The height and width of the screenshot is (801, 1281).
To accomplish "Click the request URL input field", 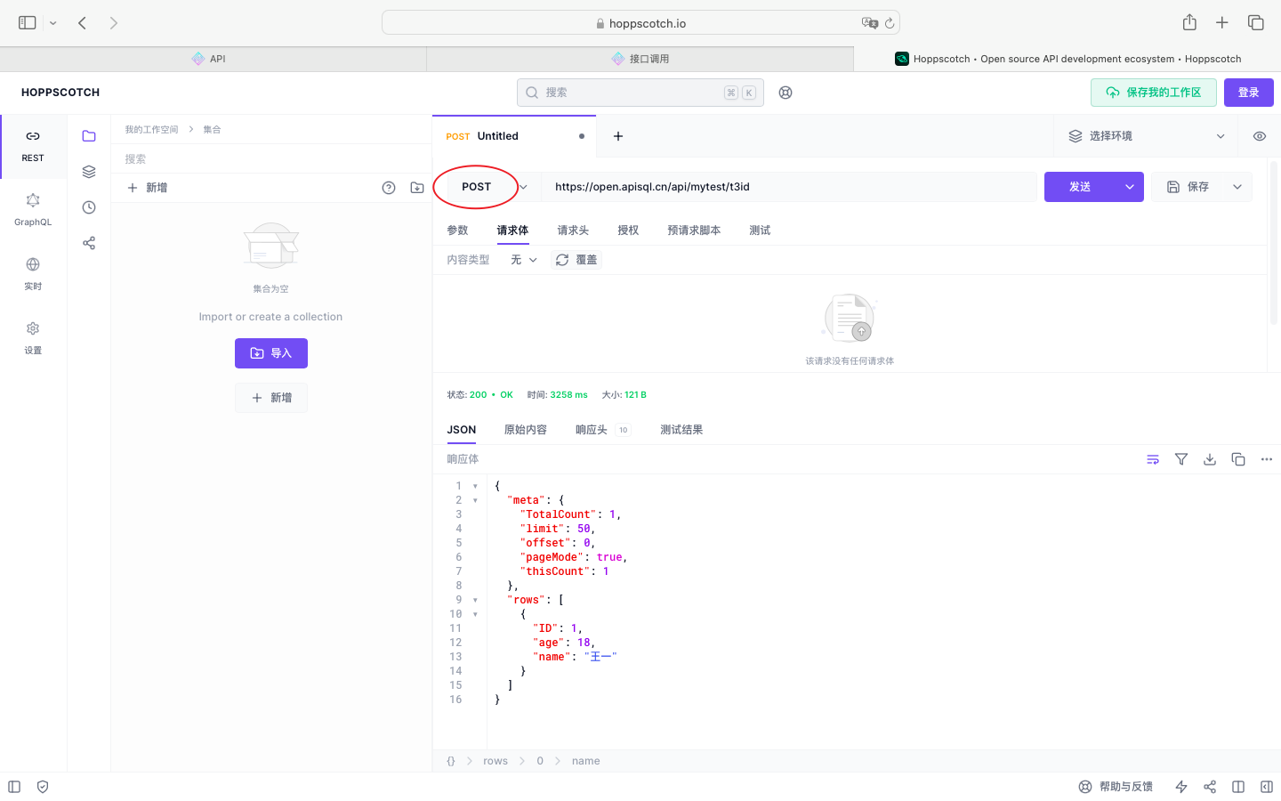I will pos(787,187).
